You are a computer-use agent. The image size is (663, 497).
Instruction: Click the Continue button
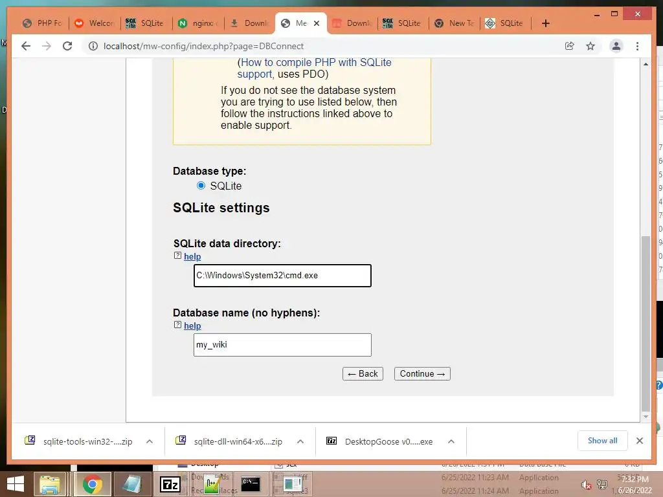coord(422,373)
